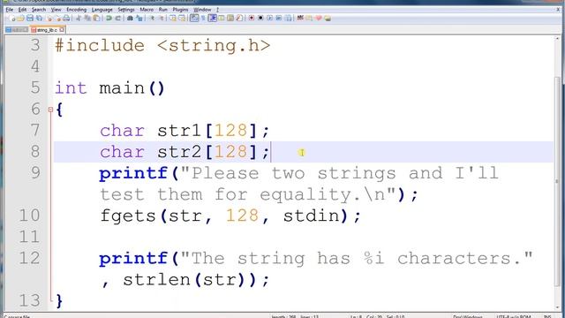
Task: Paste from clipboard using the Paste icon
Action: tap(96, 18)
